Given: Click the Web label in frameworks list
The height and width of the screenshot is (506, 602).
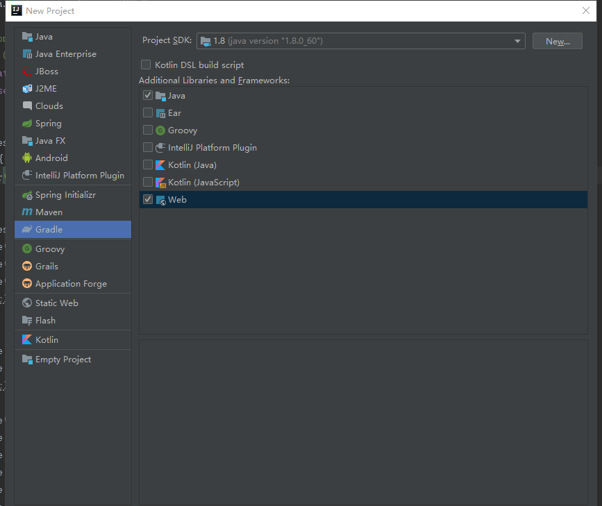Looking at the screenshot, I should tap(177, 200).
